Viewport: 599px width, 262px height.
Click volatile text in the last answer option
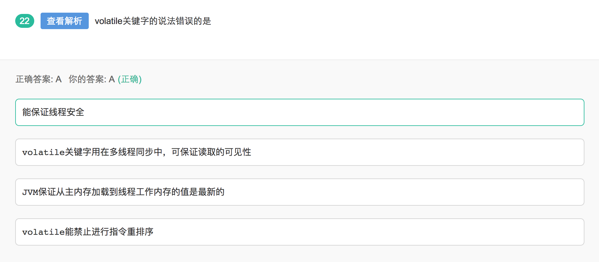point(43,232)
